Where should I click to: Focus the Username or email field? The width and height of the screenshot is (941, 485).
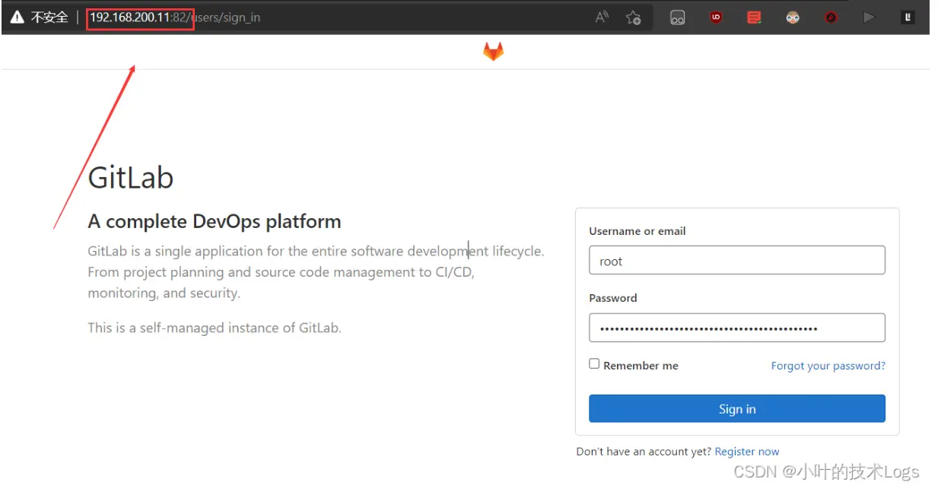(736, 261)
